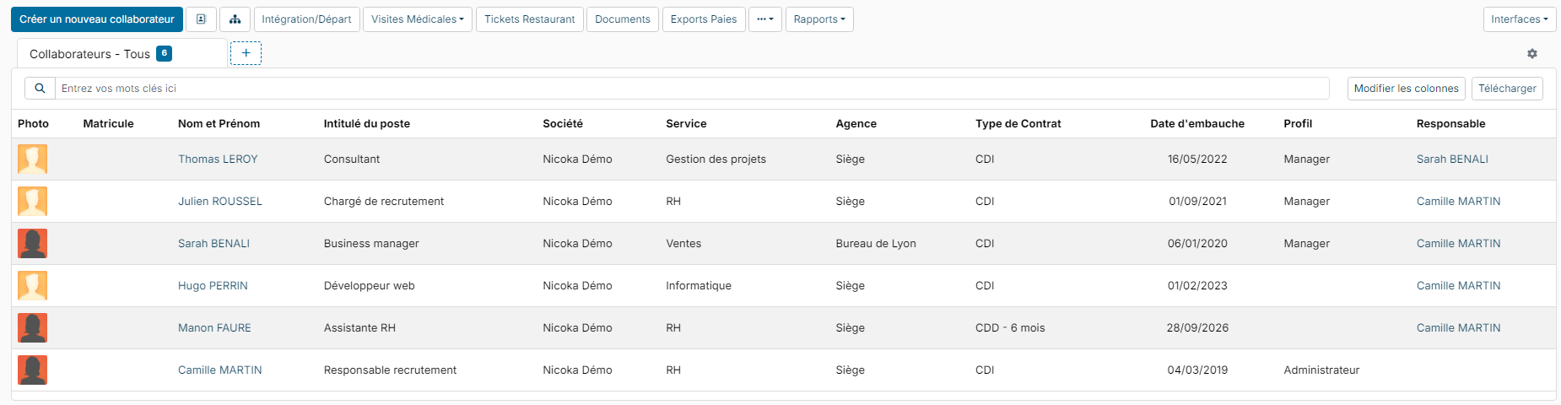This screenshot has width=1561, height=405.
Task: Open Manon FAURE's profile link
Action: pos(214,327)
